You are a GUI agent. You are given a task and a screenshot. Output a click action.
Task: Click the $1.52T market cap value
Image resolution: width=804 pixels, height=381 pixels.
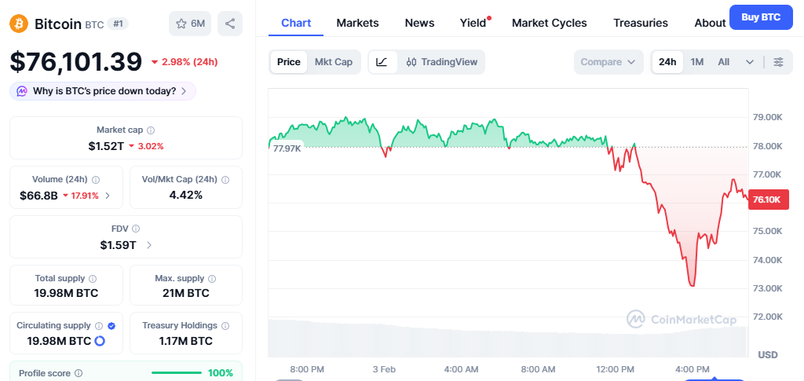(106, 146)
